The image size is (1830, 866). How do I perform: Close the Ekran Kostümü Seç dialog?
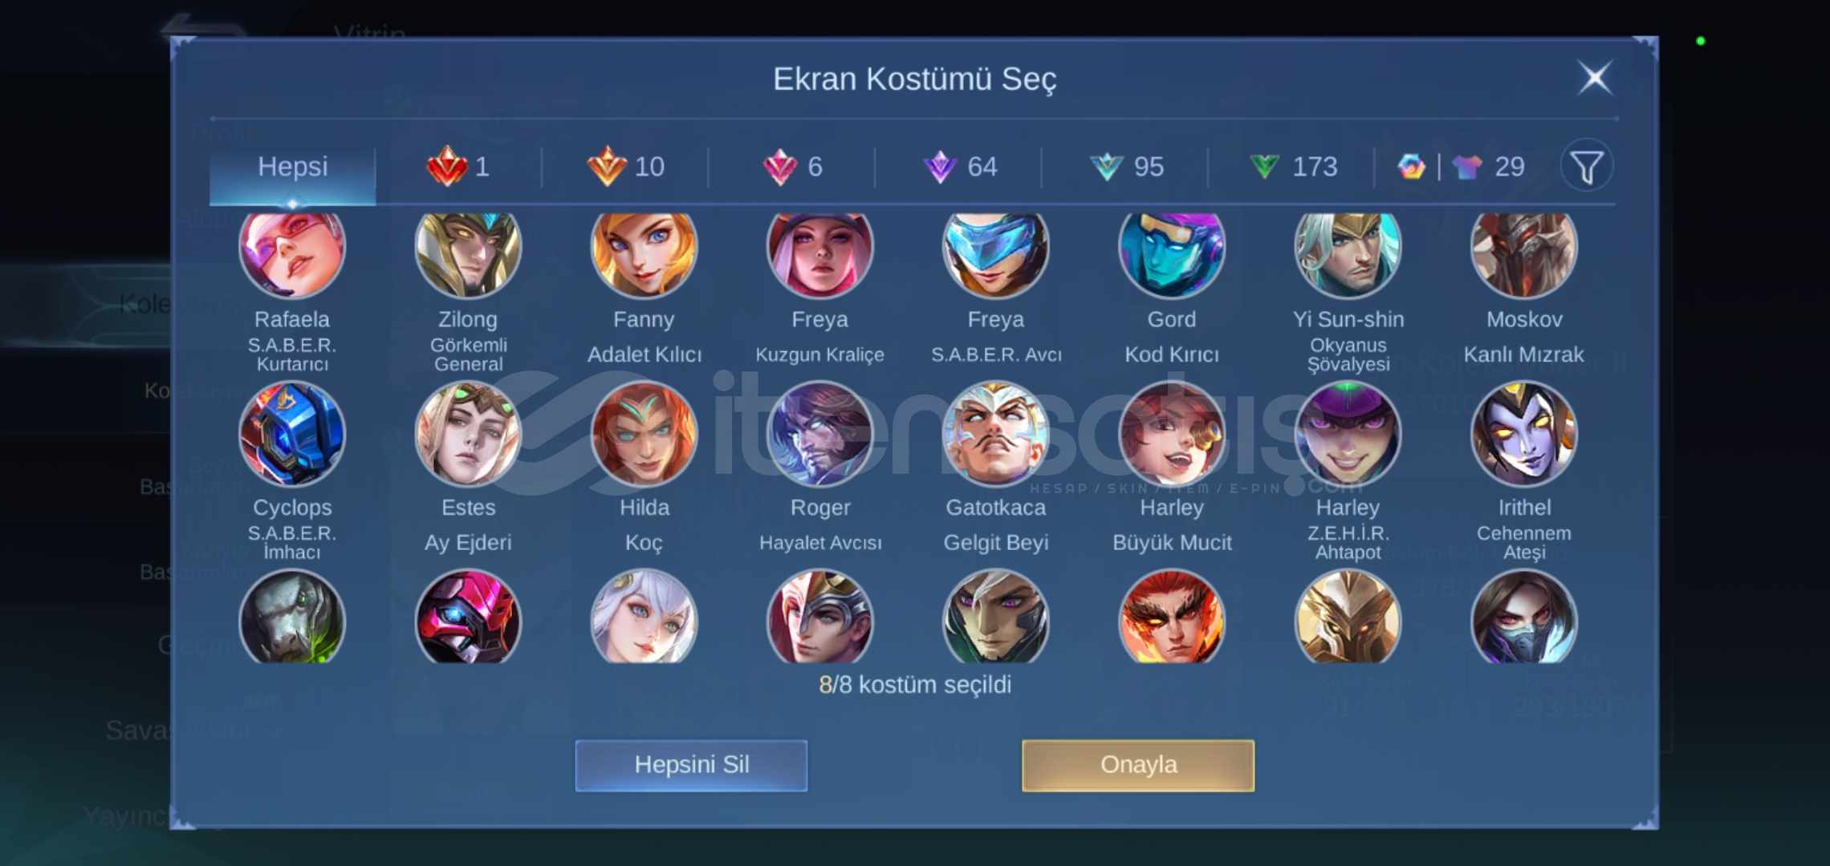(1595, 78)
